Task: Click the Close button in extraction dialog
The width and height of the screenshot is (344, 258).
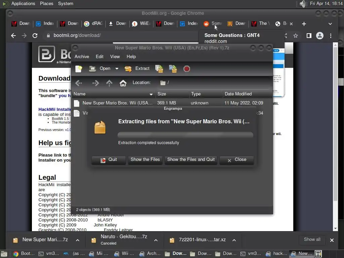Action: point(236,160)
